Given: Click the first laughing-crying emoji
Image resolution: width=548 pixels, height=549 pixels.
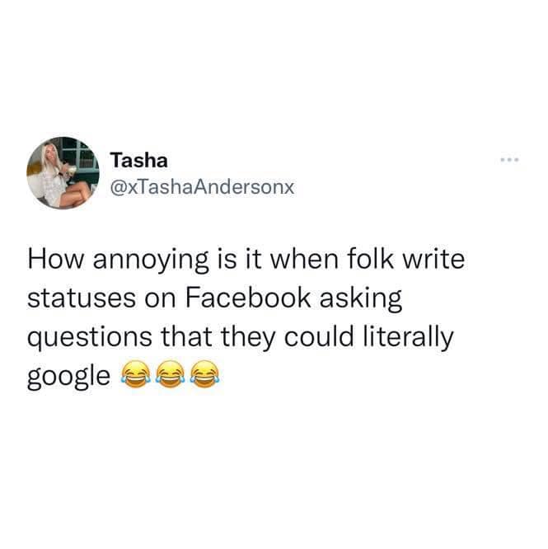Looking at the screenshot, I should coord(136,374).
